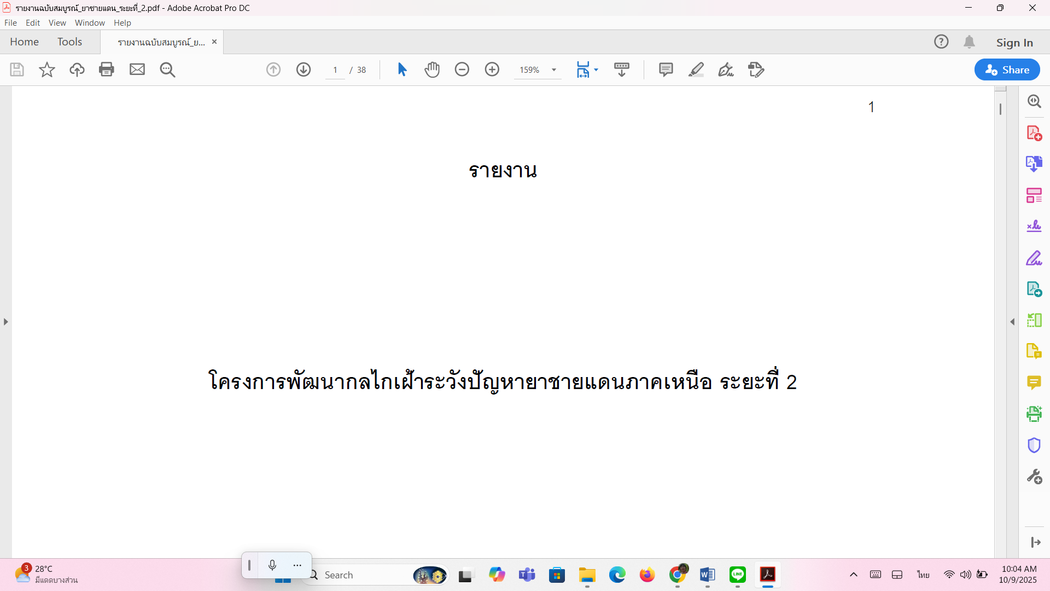Image resolution: width=1050 pixels, height=591 pixels.
Task: Click Sign In link
Action: (x=1014, y=43)
